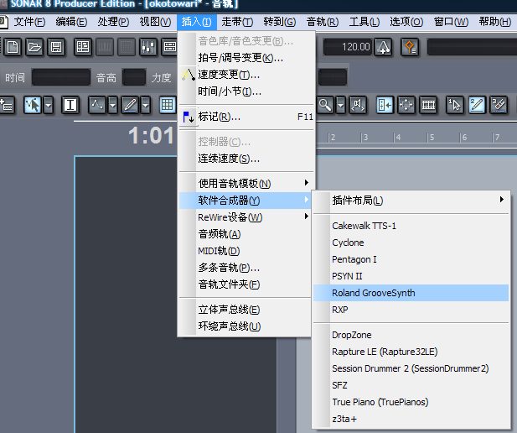Select the I-beam text edit tool
The width and height of the screenshot is (517, 433).
tap(70, 106)
